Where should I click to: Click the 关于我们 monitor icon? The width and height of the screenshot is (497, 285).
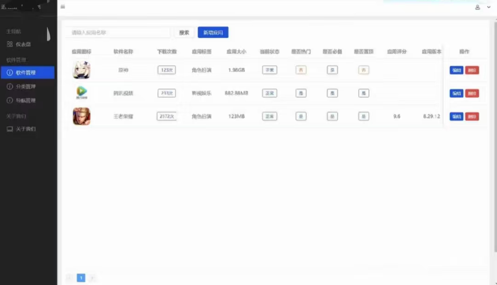(10, 129)
